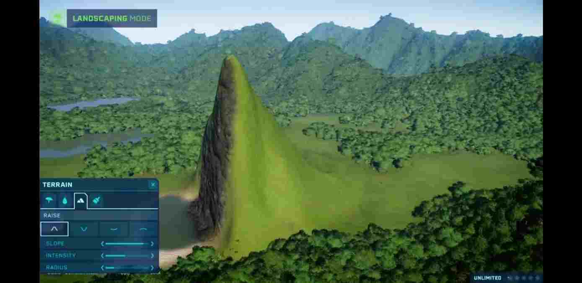Viewport: 582px width, 283px height.
Task: Open the foliage tree tab in Terrain panel
Action: (x=49, y=201)
